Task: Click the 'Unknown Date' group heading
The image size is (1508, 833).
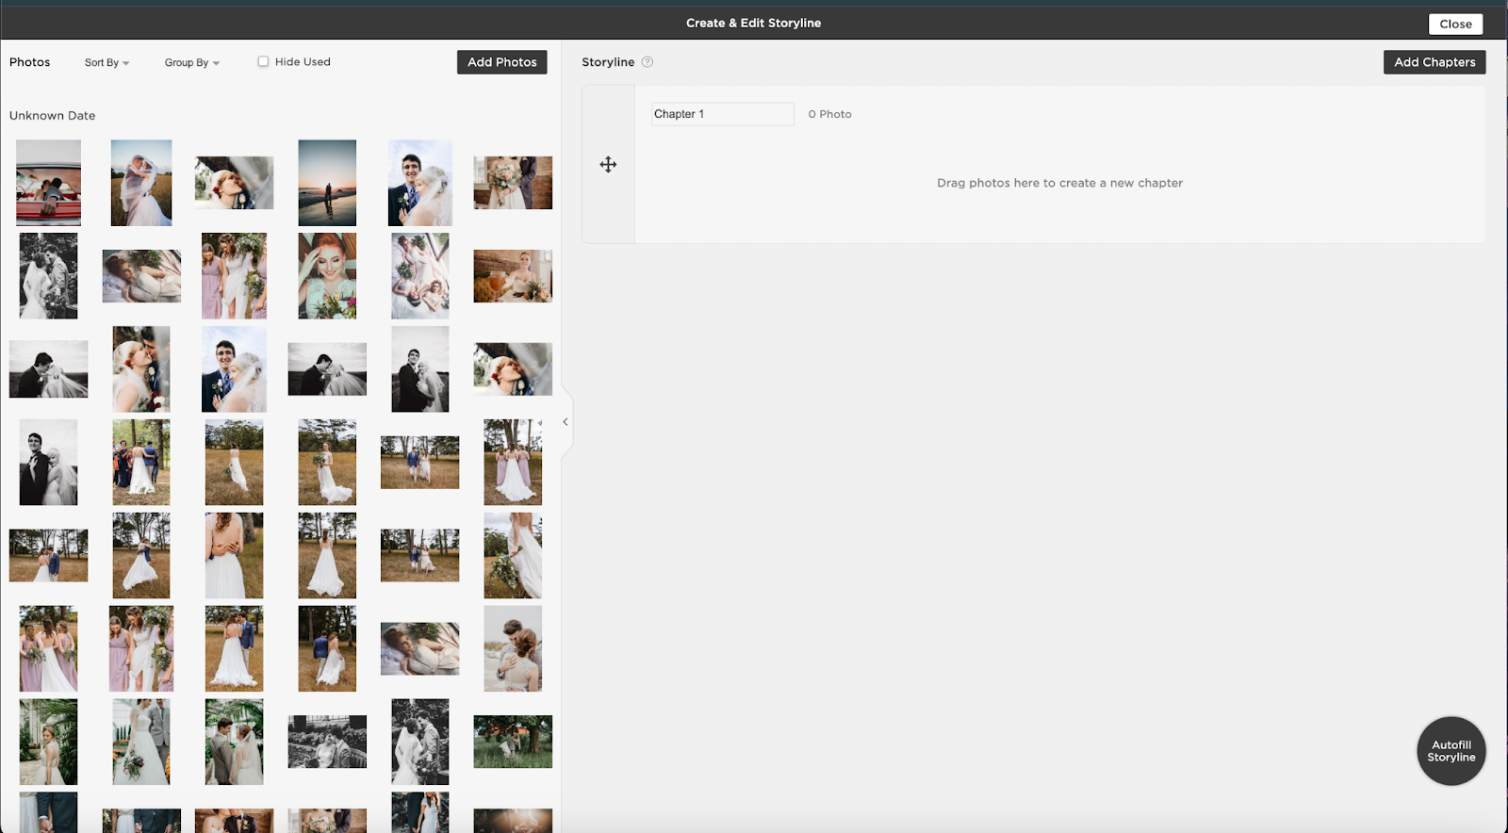Action: click(53, 116)
